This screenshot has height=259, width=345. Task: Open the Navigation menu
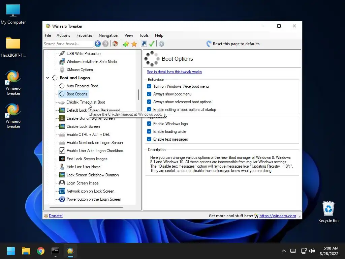(x=108, y=35)
